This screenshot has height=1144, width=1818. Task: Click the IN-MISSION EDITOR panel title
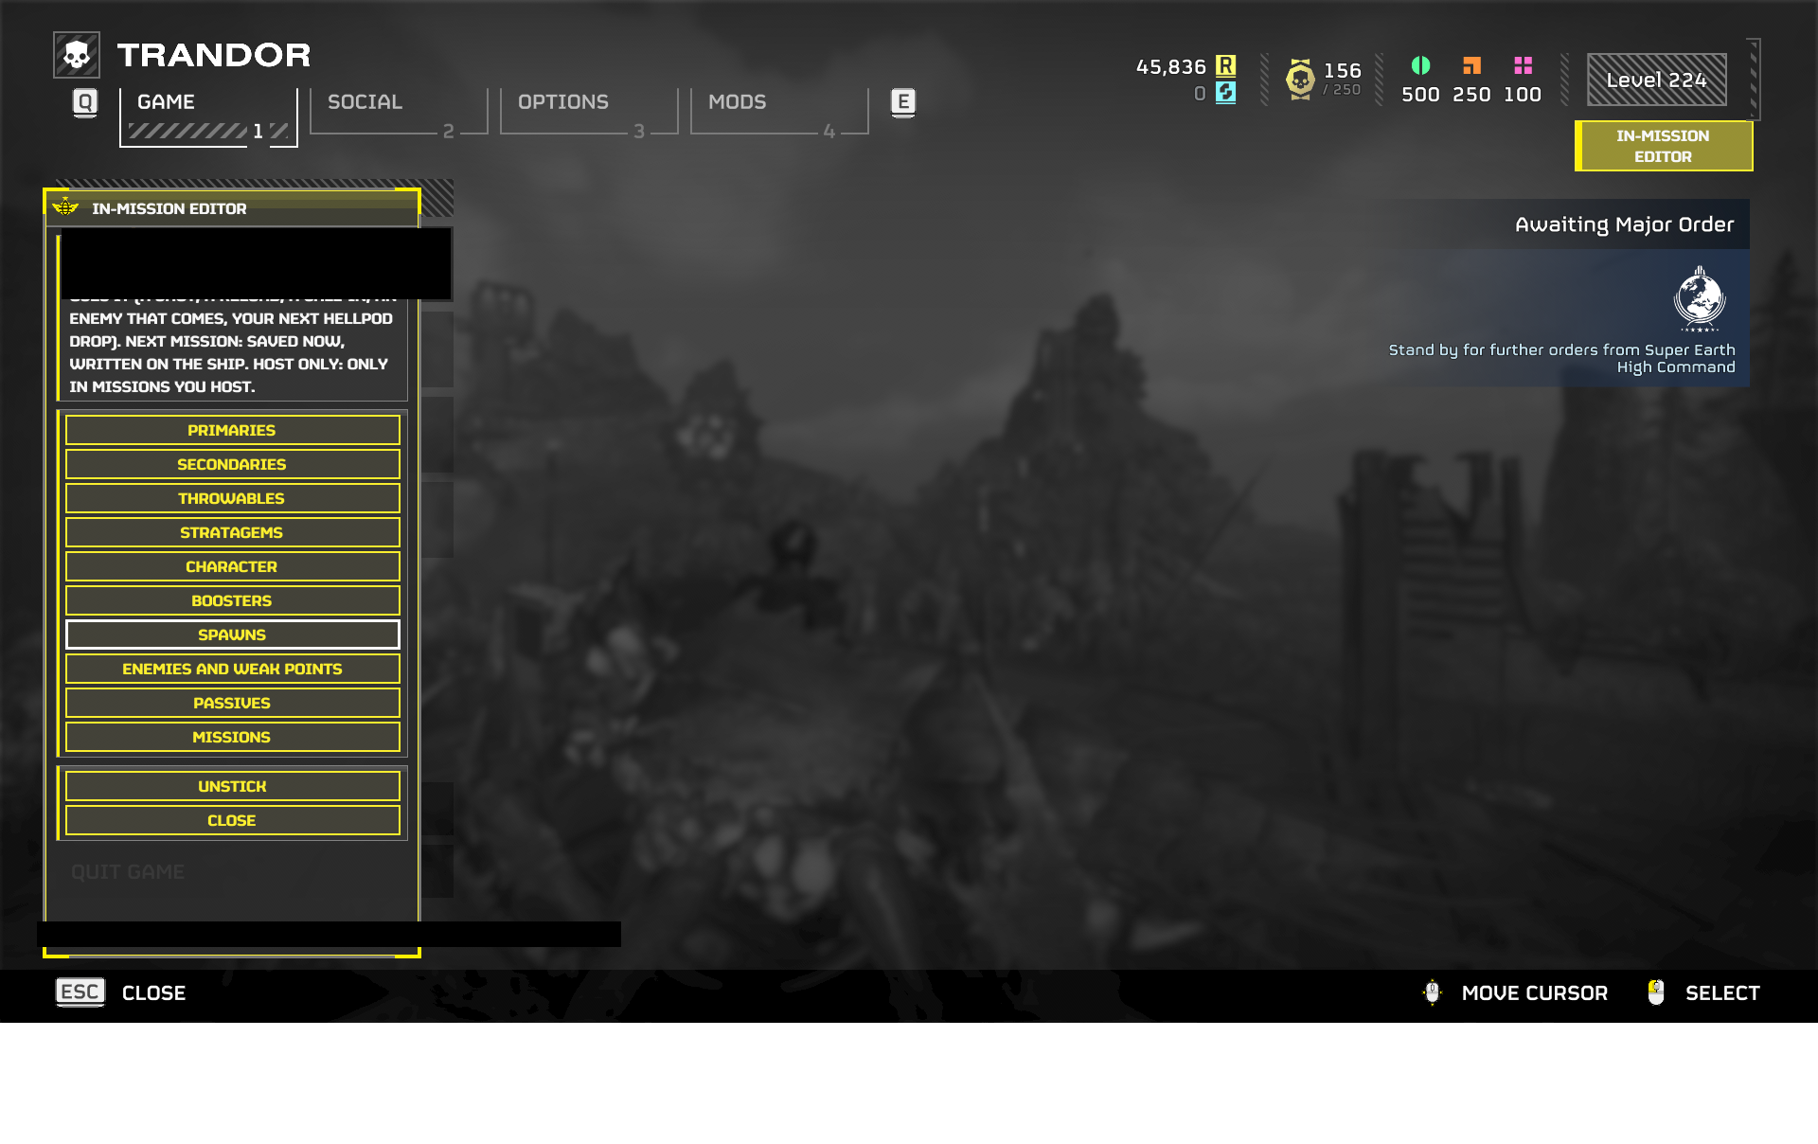[169, 208]
